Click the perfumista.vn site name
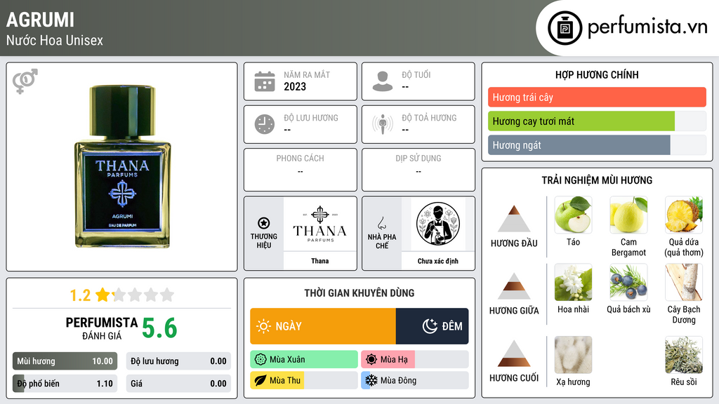 coord(647,27)
